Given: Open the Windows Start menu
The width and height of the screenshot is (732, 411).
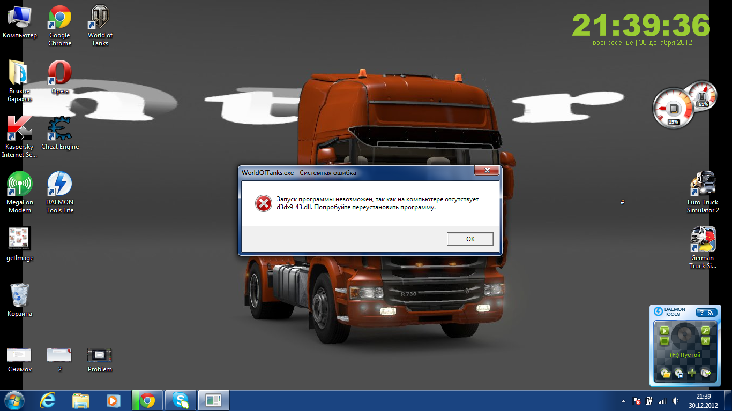Looking at the screenshot, I should [14, 400].
